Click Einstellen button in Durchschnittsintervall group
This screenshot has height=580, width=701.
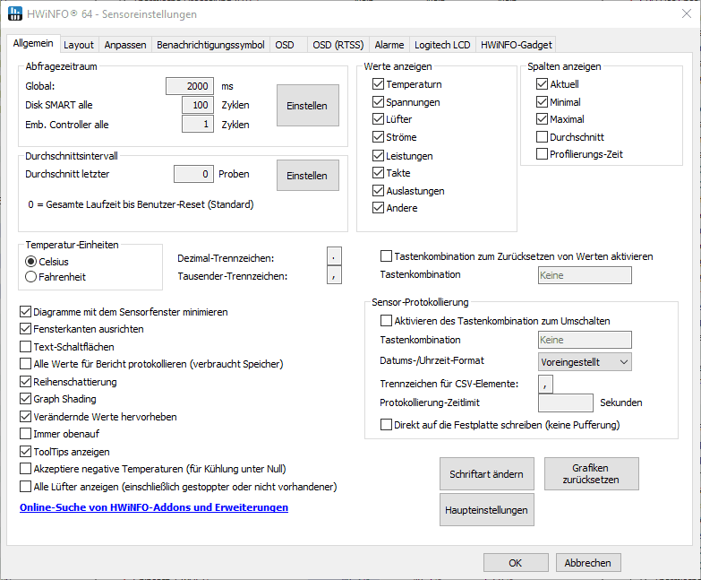click(x=308, y=176)
